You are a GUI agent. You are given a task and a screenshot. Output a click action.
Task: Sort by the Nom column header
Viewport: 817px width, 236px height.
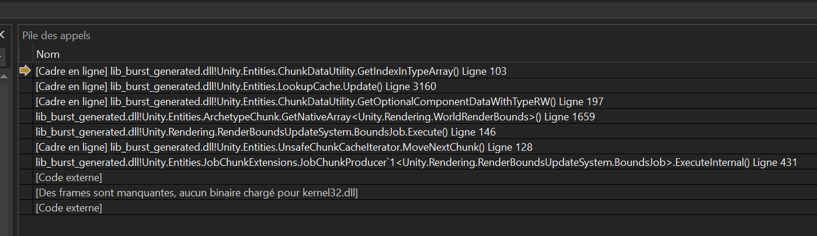tap(48, 54)
